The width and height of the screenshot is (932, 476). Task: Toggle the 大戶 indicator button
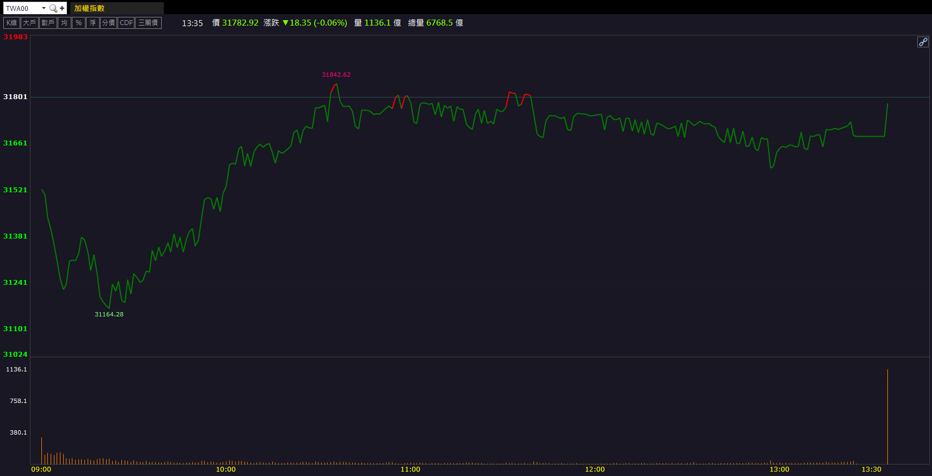(29, 23)
